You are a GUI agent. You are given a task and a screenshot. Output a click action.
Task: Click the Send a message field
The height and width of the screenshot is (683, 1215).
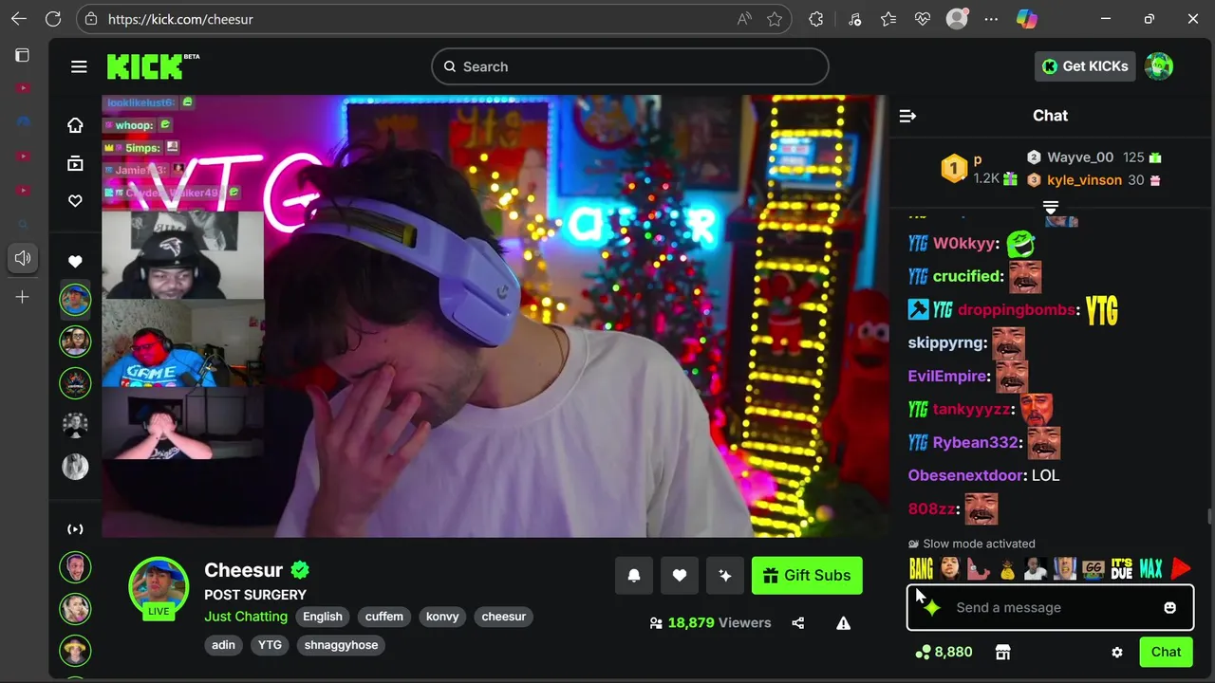click(x=1049, y=607)
